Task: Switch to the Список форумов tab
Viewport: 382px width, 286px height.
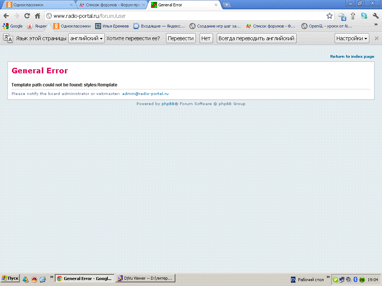Action: click(110, 5)
